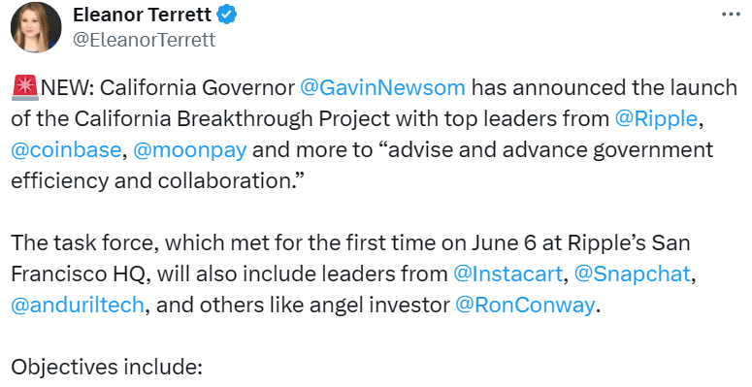Select the @moonpay mention link
The image size is (752, 387).
click(x=190, y=149)
